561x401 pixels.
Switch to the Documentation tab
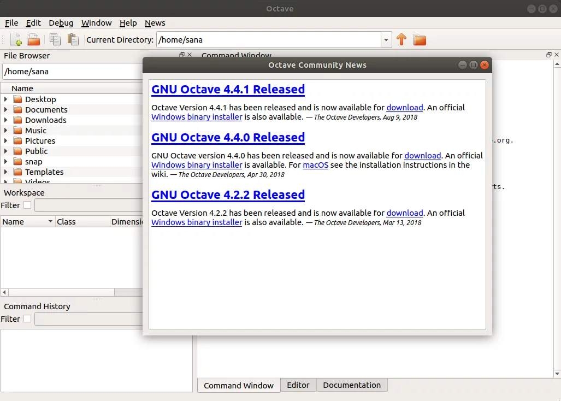[352, 385]
